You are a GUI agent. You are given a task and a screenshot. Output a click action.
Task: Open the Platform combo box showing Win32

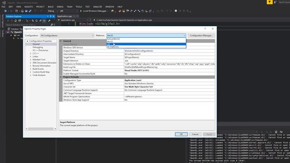(146, 35)
